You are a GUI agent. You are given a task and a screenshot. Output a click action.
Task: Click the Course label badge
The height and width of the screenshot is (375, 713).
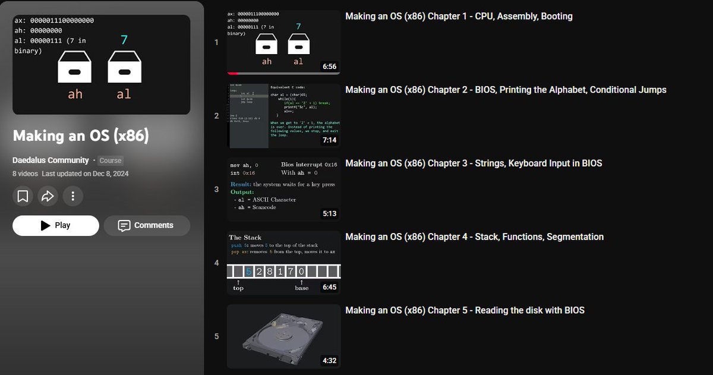coord(110,160)
